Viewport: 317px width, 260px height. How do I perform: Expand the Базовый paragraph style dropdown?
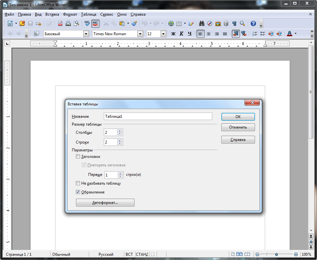click(86, 34)
